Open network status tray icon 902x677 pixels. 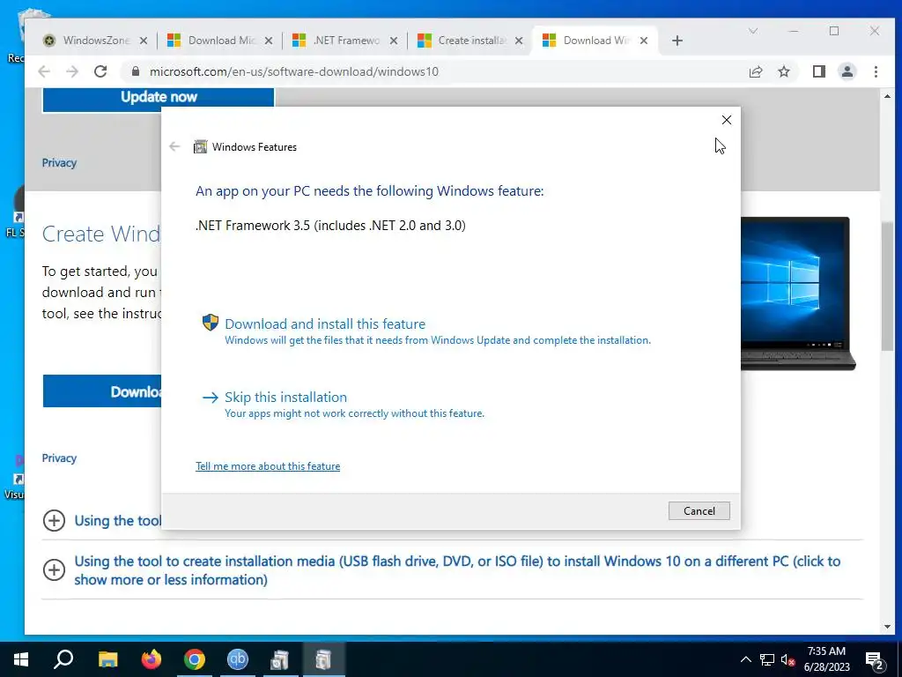767,659
